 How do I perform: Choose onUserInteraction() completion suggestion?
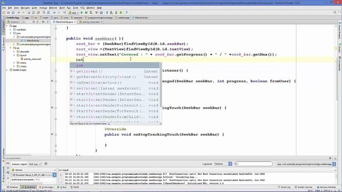click(115, 83)
